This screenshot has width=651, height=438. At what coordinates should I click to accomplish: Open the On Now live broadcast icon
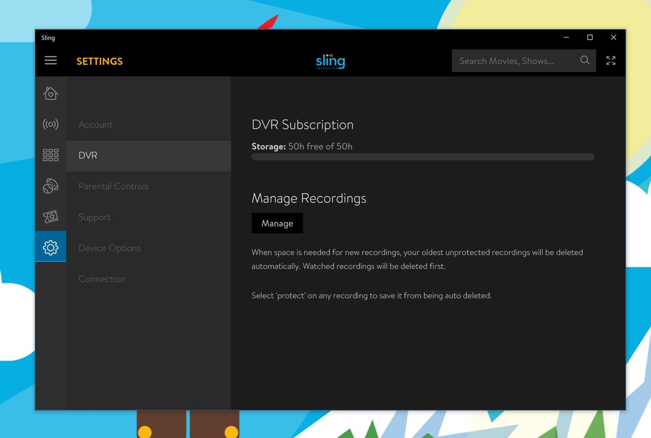click(x=50, y=124)
